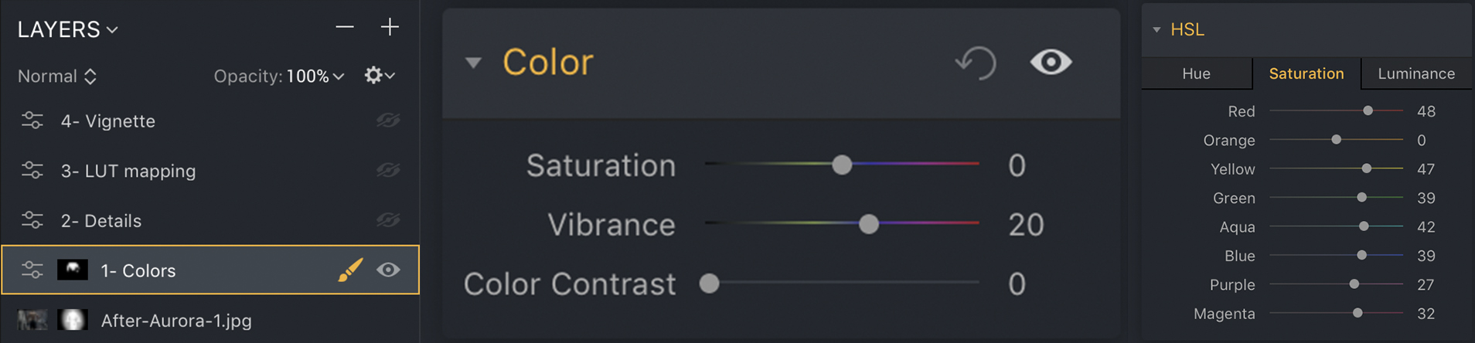Click the After-Aurora-1.jpg layer mask thumbnail
The height and width of the screenshot is (343, 1475).
coord(72,320)
